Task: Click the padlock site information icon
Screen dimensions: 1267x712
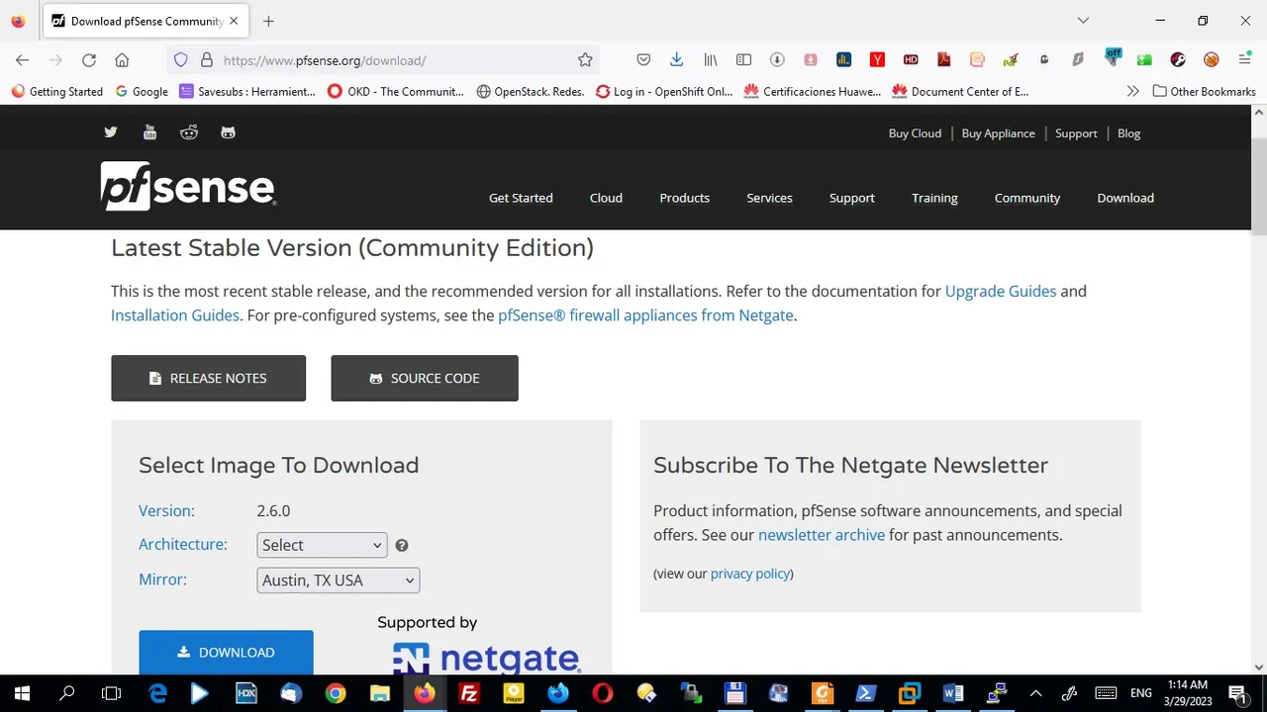Action: tap(206, 60)
